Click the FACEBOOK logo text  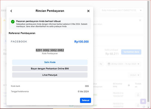19,42
